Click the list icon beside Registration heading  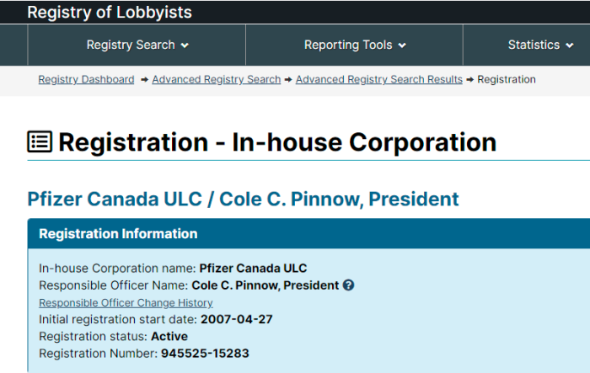pos(40,141)
